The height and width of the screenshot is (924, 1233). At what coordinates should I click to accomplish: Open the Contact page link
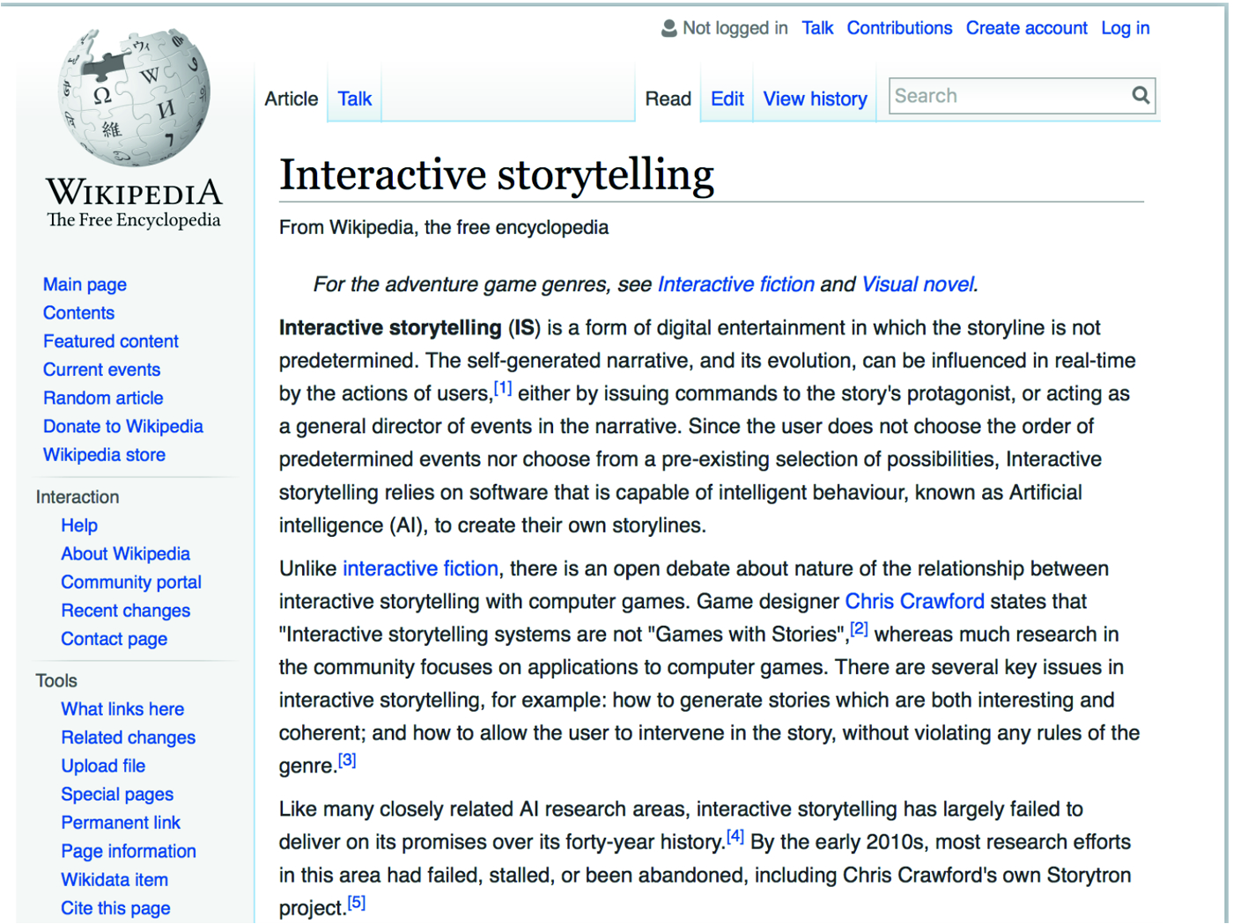[x=114, y=639]
